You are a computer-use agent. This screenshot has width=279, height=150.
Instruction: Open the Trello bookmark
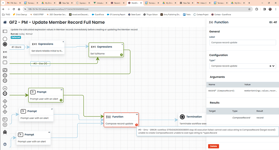187,15
